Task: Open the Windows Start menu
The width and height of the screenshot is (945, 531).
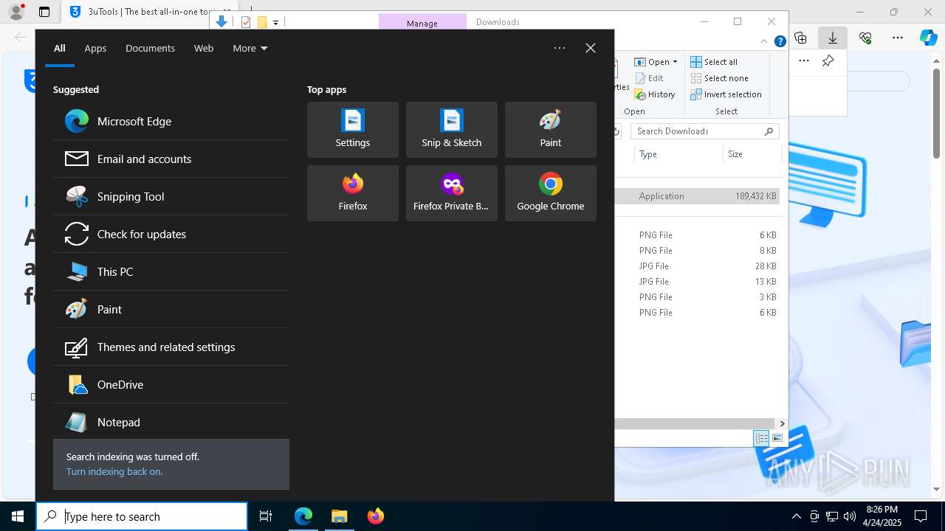Action: [x=18, y=516]
